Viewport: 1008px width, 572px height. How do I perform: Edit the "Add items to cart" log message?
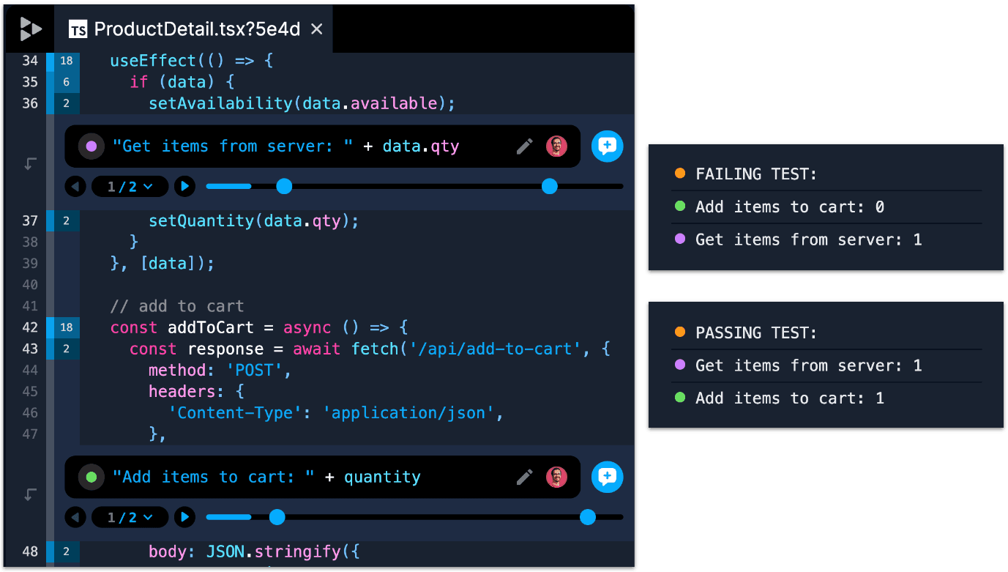point(524,478)
